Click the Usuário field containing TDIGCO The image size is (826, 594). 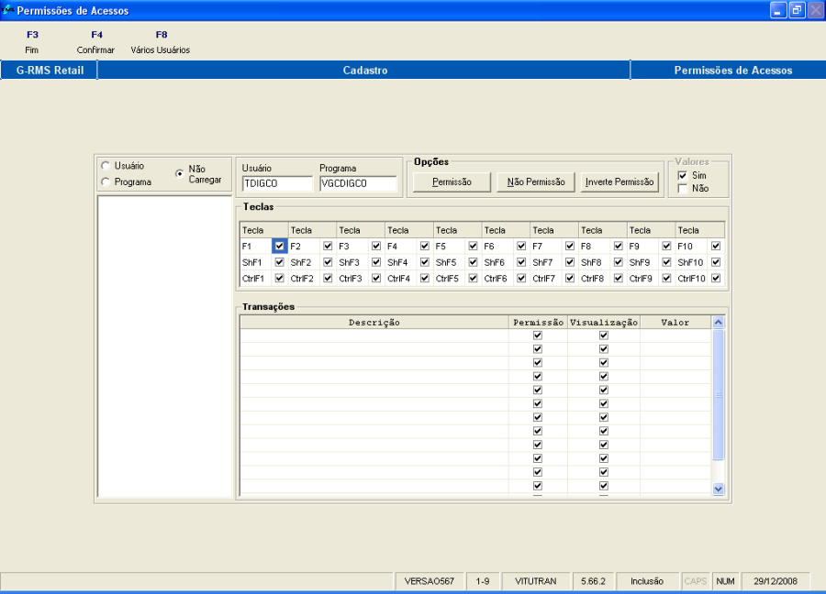(277, 183)
